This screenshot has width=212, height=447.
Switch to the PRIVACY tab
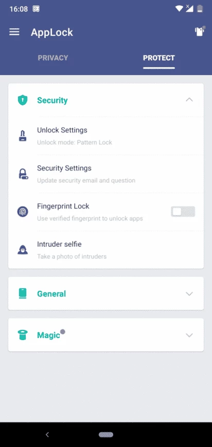tap(53, 58)
